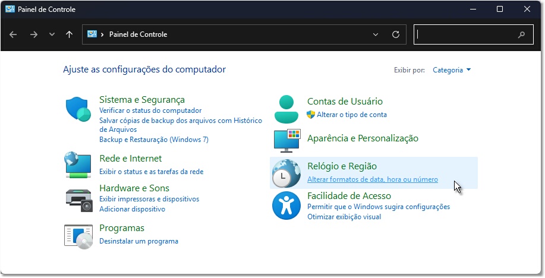
Task: Expand the address bar history dropdown
Action: (x=376, y=34)
